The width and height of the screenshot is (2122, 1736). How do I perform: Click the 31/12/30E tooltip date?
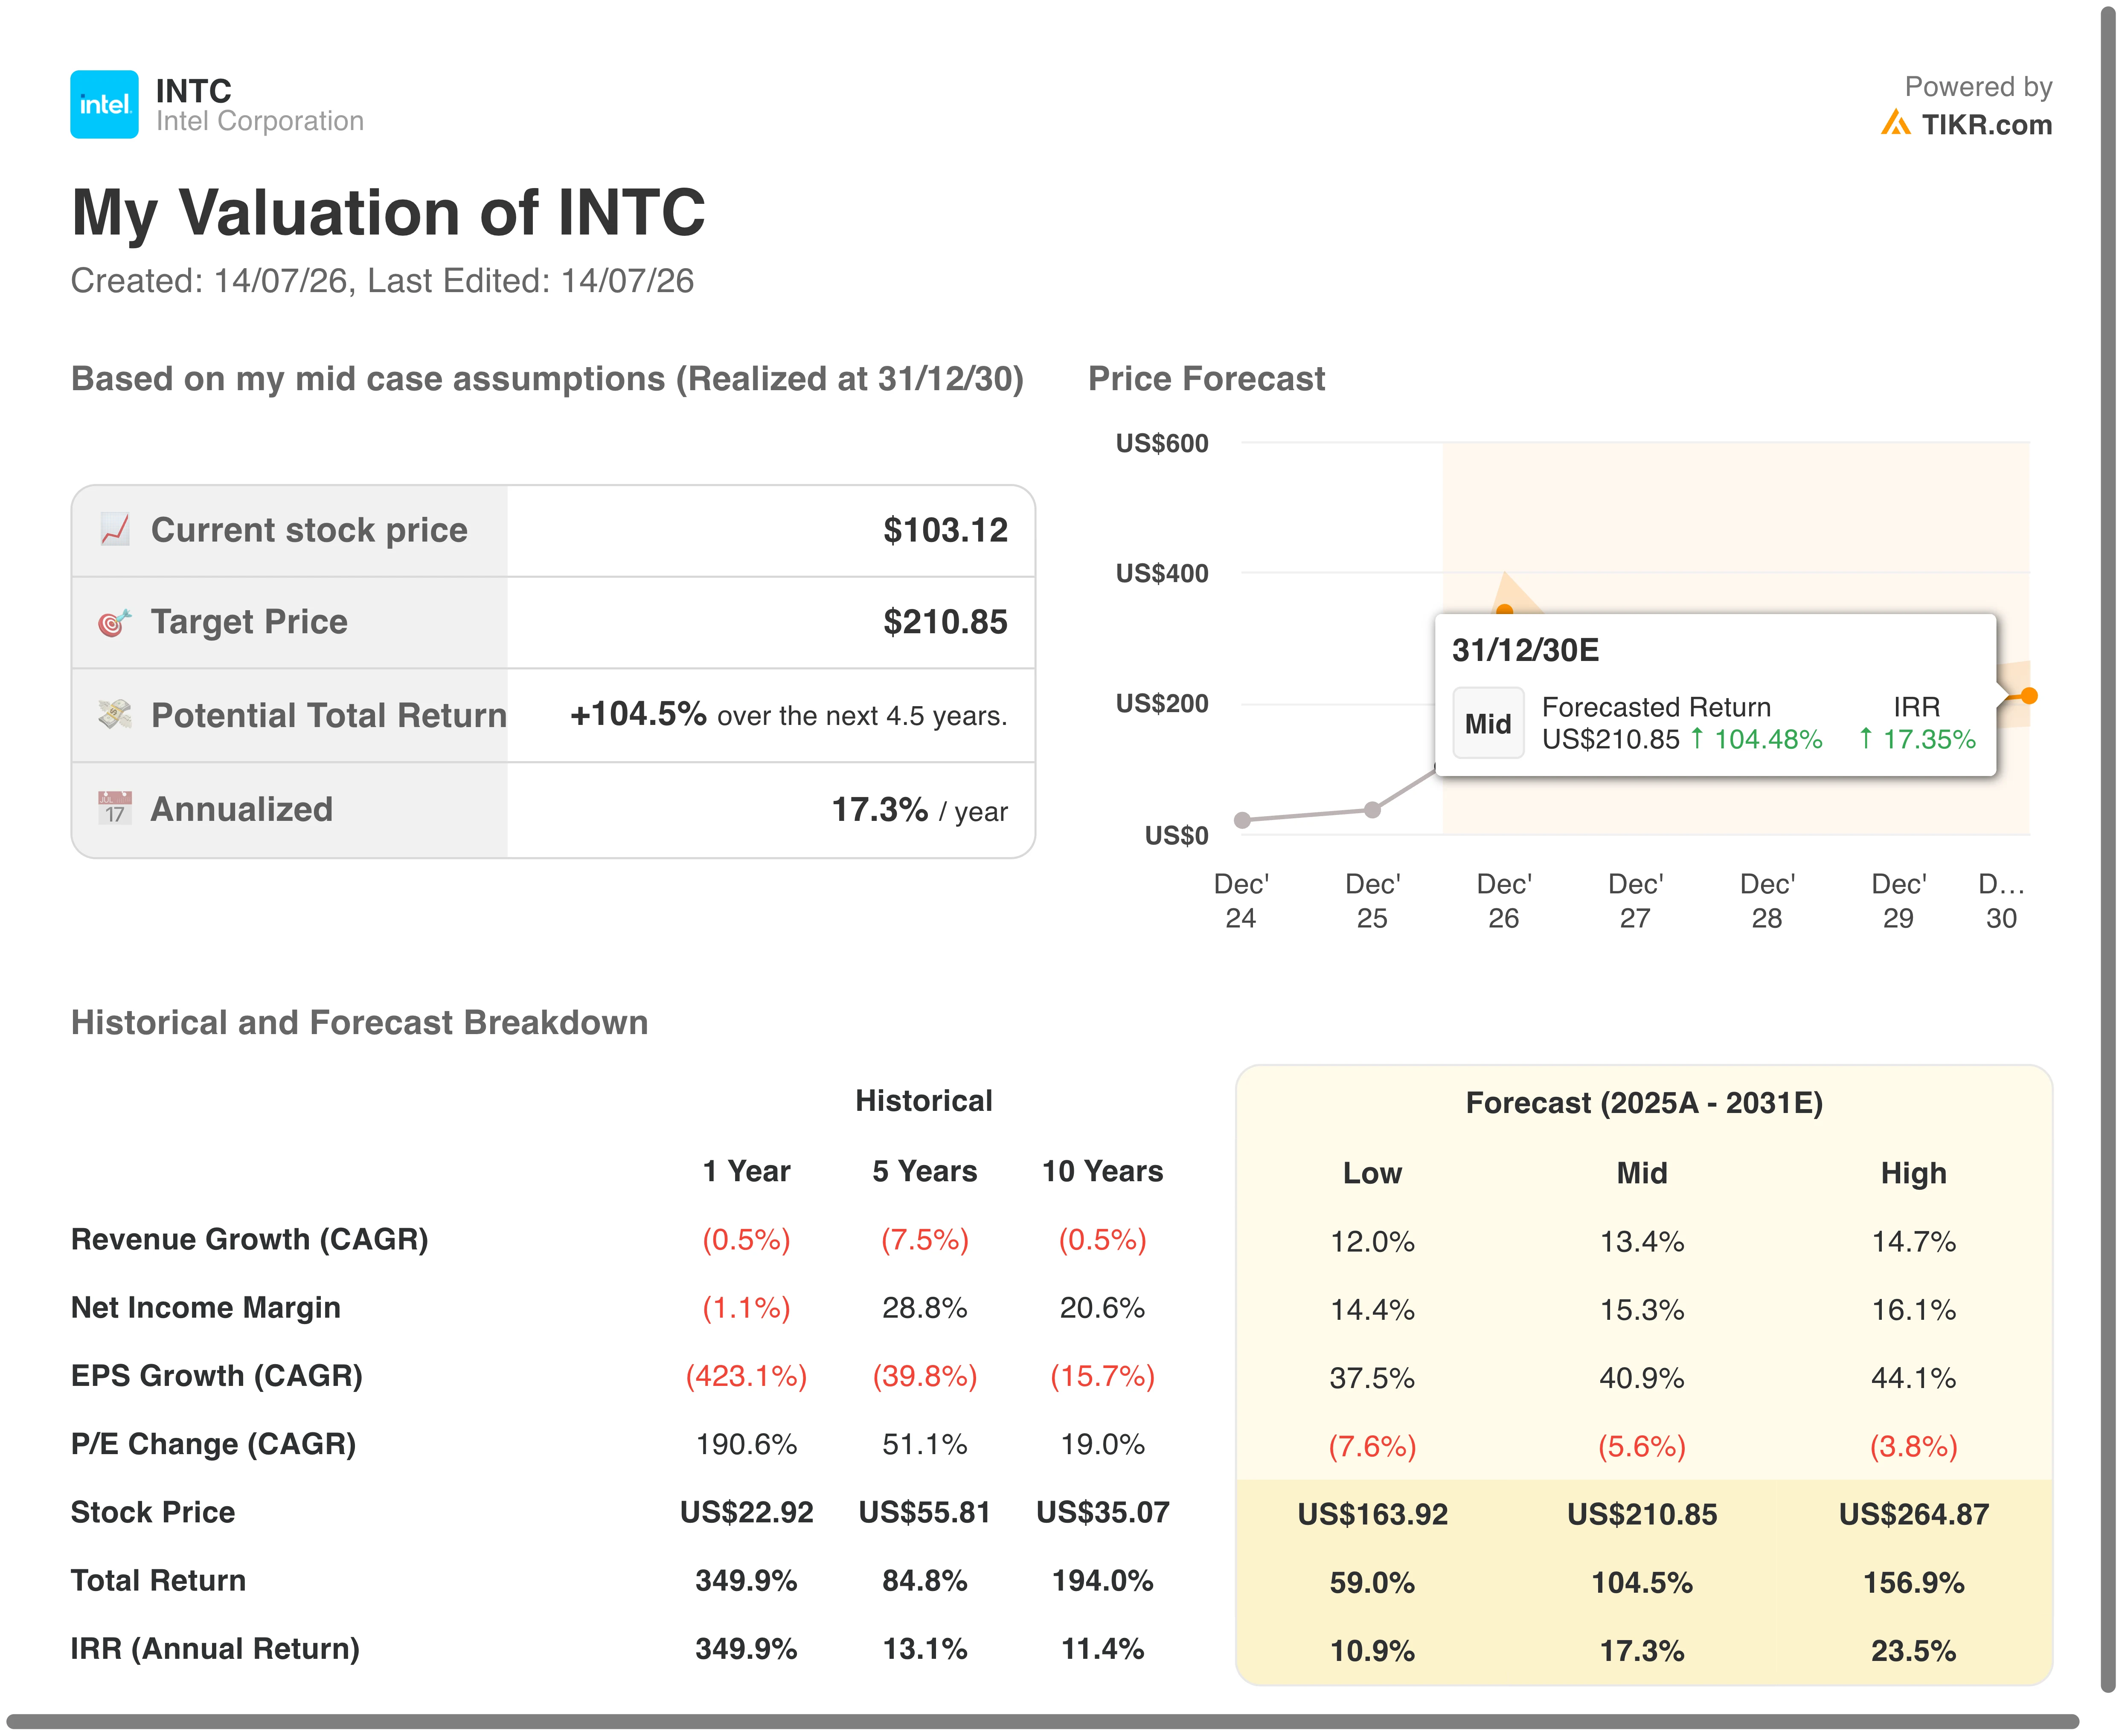1526,650
